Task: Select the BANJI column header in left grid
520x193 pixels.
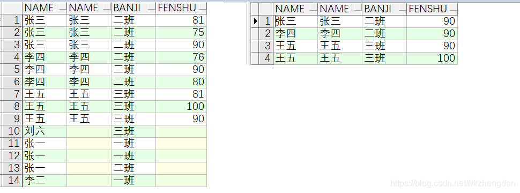Action: point(133,8)
